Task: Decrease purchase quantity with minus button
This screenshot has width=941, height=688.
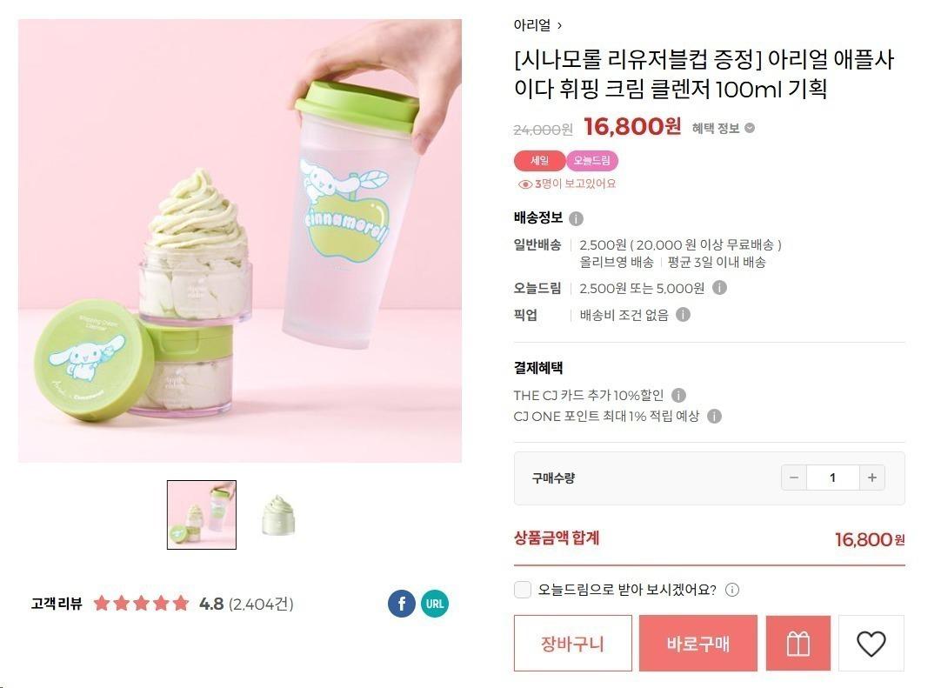Action: 794,478
